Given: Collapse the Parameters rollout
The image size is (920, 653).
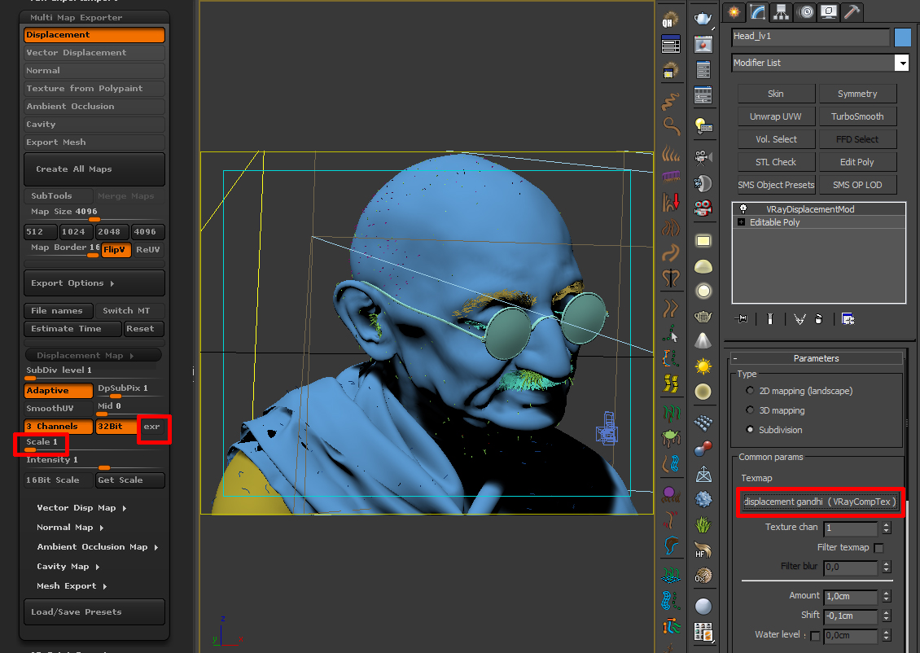Looking at the screenshot, I should (x=816, y=358).
